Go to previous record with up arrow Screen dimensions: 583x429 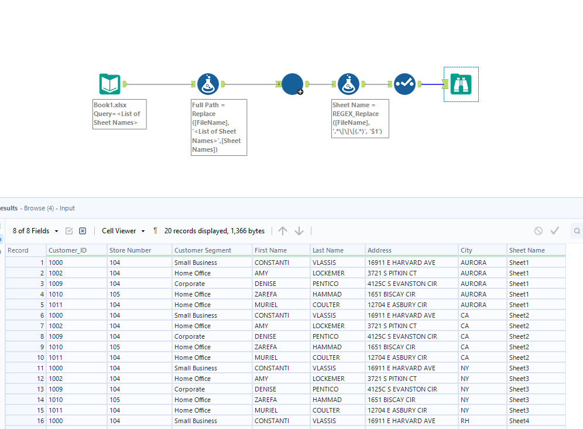tap(283, 231)
